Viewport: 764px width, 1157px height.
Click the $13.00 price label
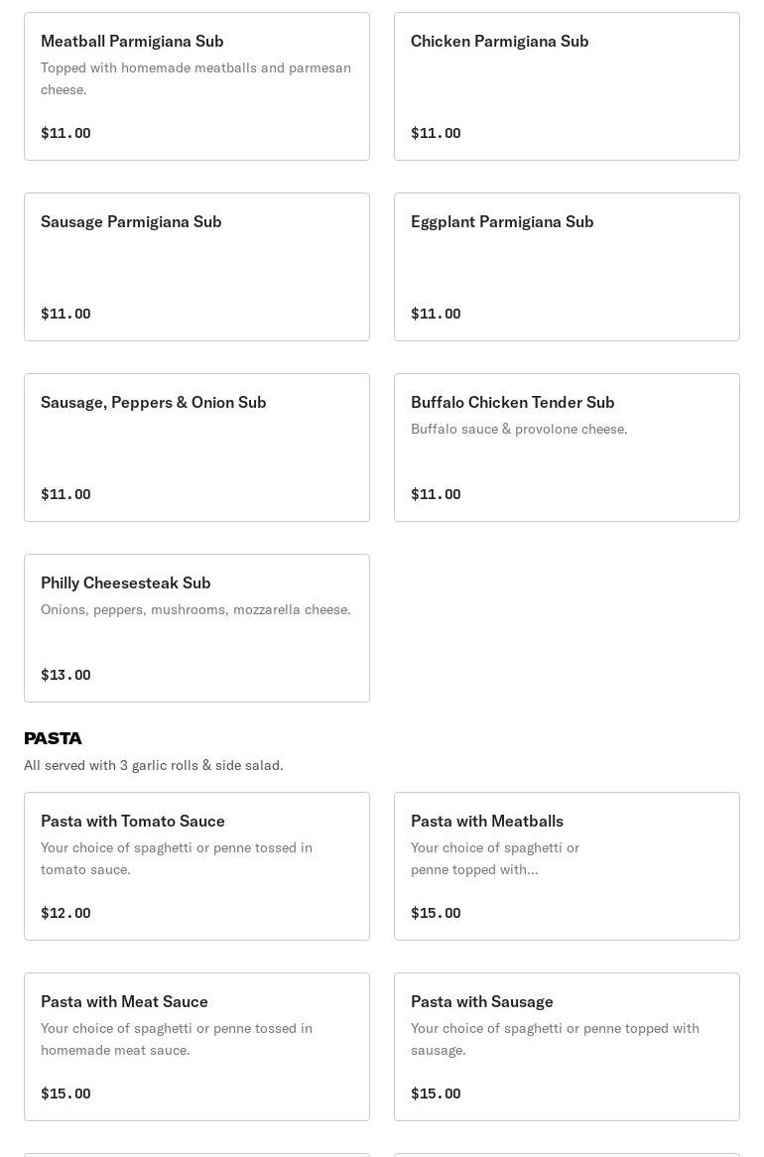coord(65,675)
